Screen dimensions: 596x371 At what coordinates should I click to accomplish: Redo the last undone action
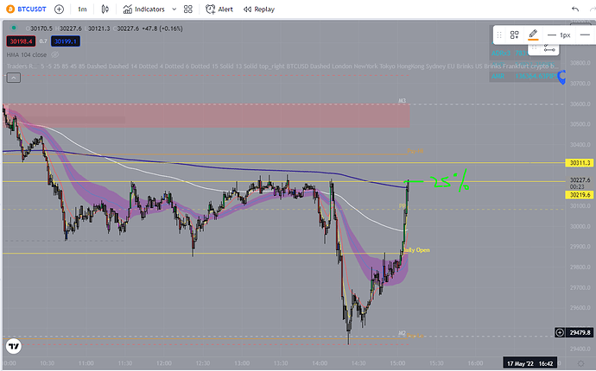(593, 9)
